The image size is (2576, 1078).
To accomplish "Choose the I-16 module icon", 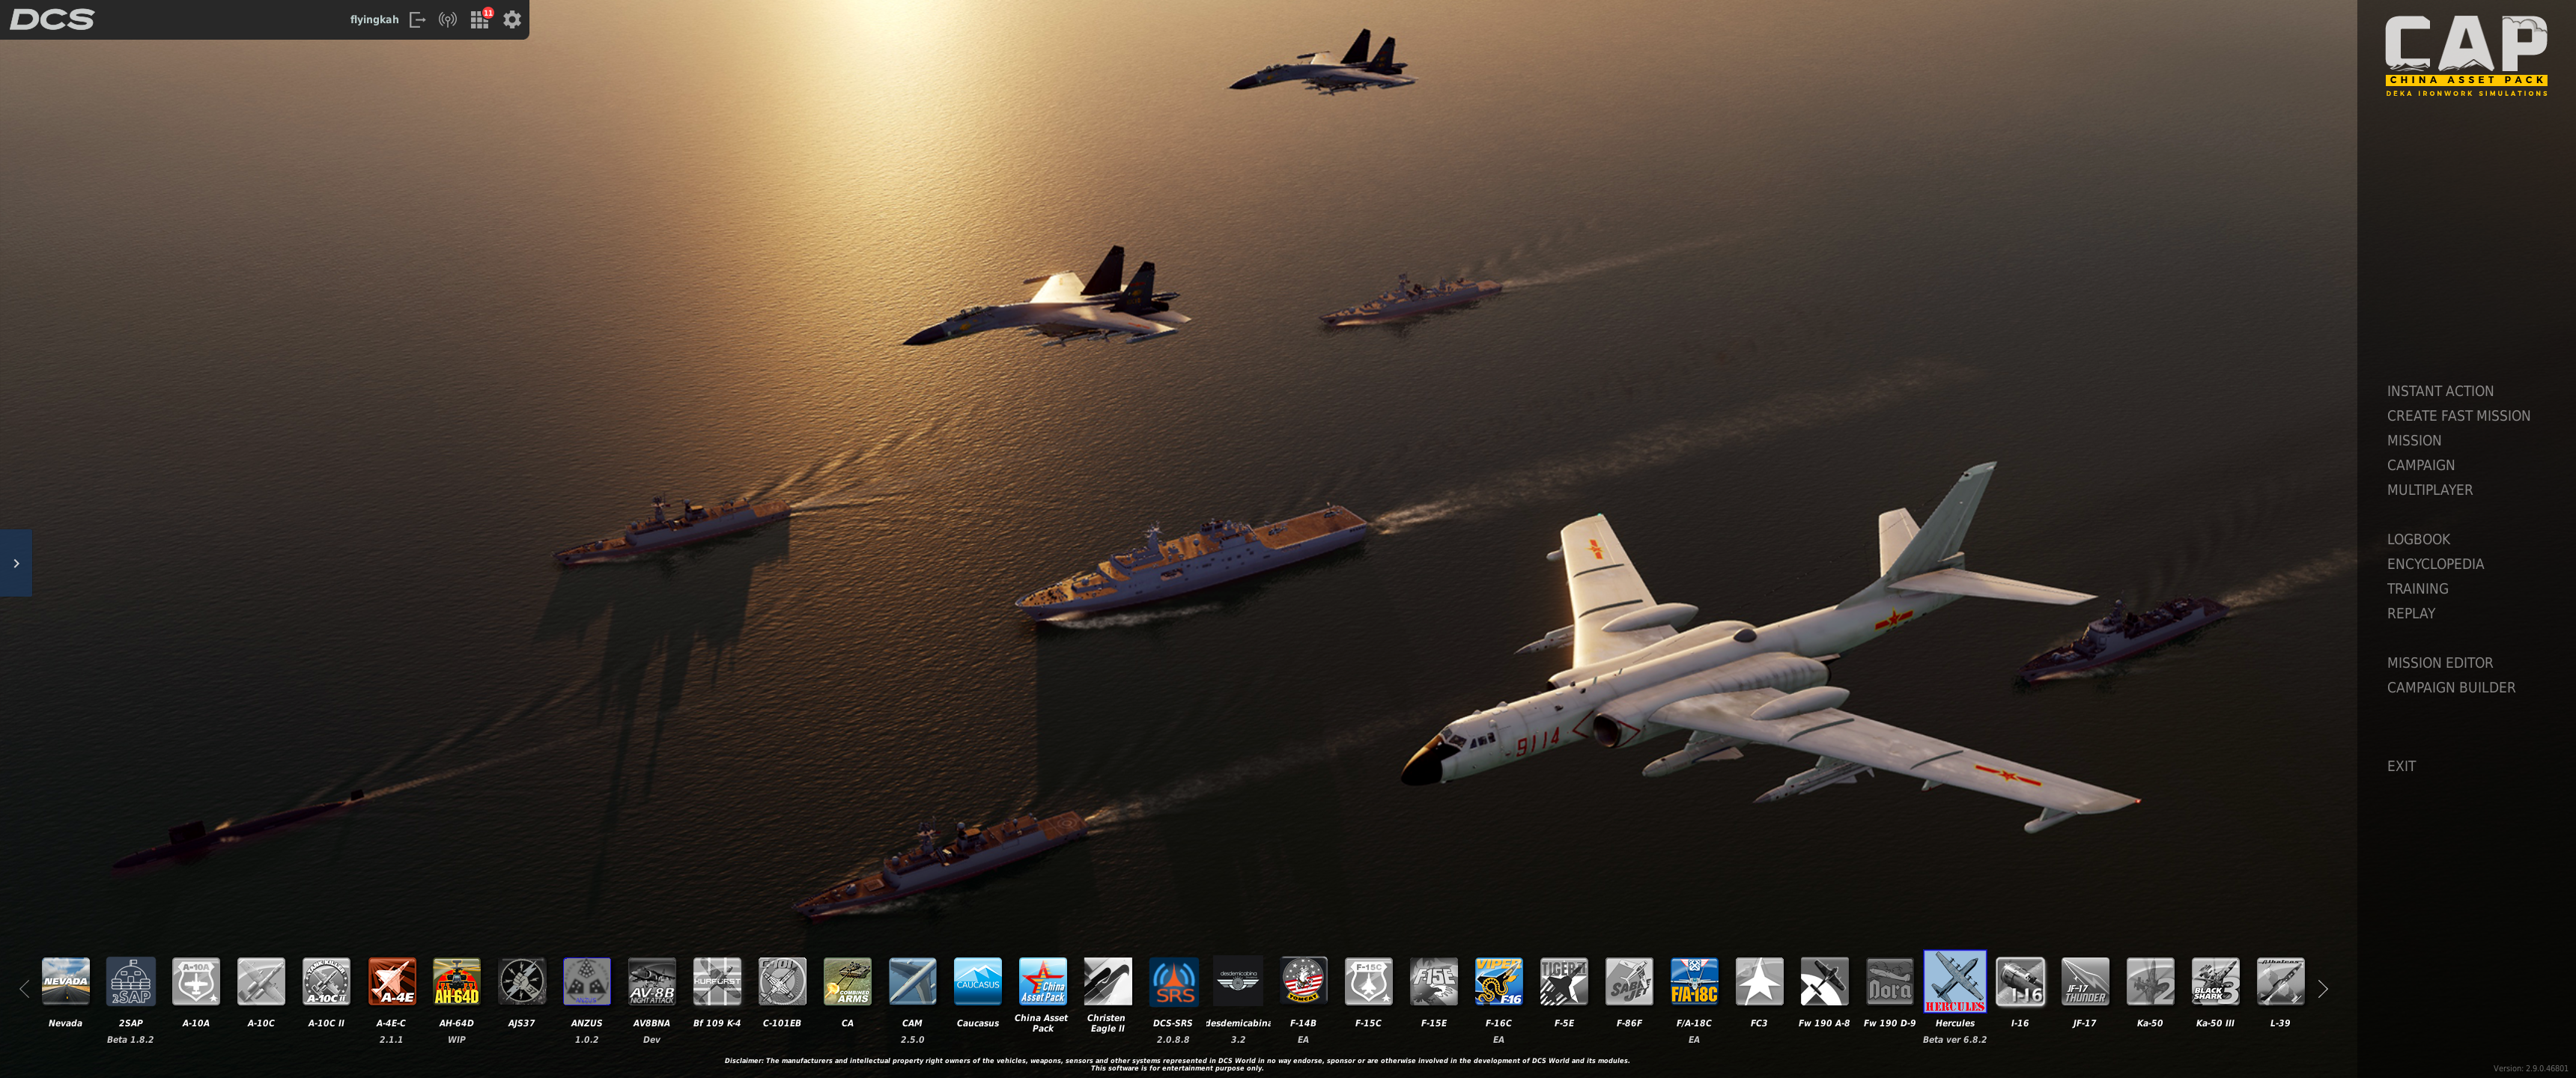I will pyautogui.click(x=2020, y=981).
